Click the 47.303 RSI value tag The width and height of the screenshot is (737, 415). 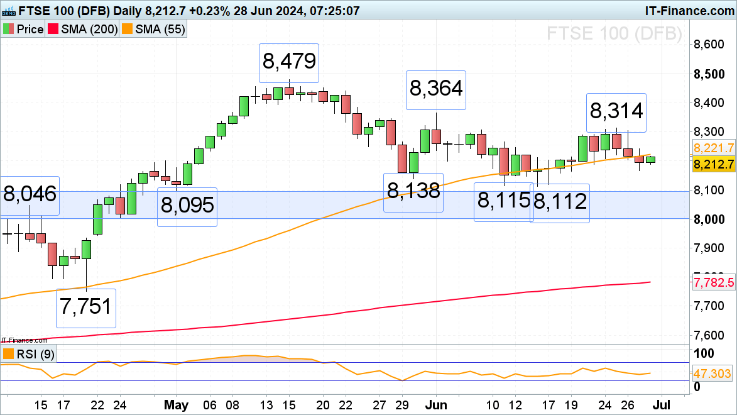(713, 373)
